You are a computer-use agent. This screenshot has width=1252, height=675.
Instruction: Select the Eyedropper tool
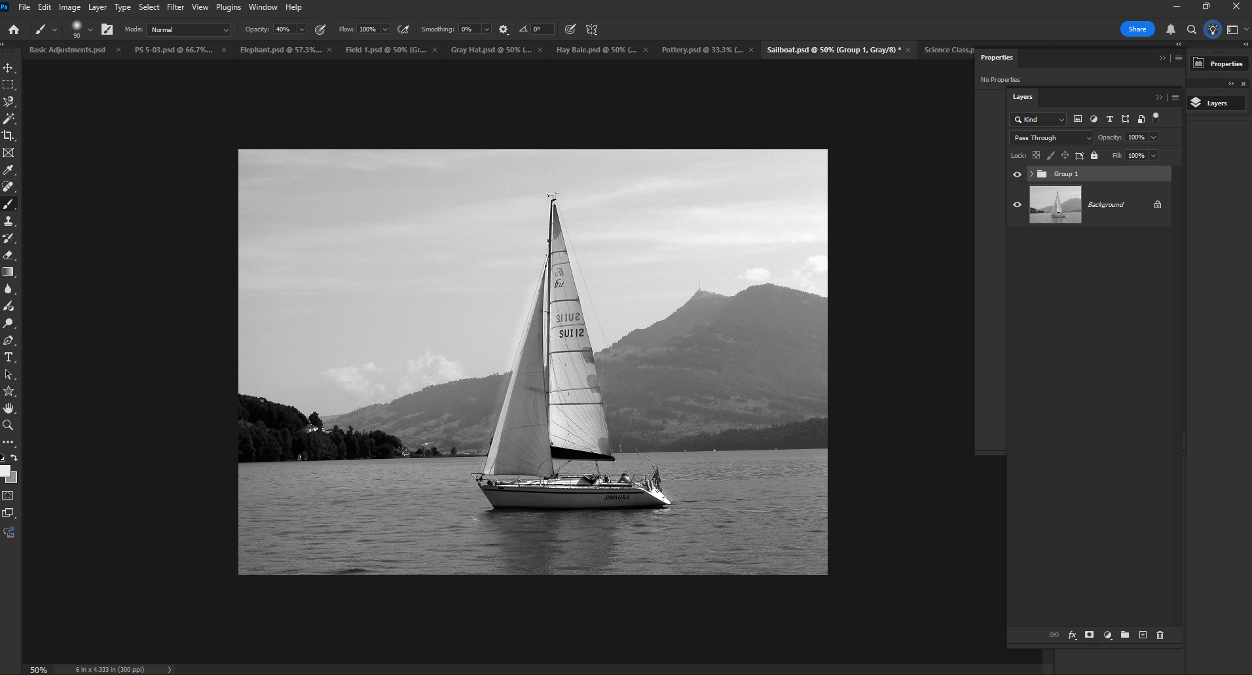coord(9,170)
